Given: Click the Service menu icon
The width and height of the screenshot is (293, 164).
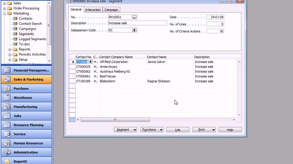Looking at the screenshot, I should click(x=7, y=134).
